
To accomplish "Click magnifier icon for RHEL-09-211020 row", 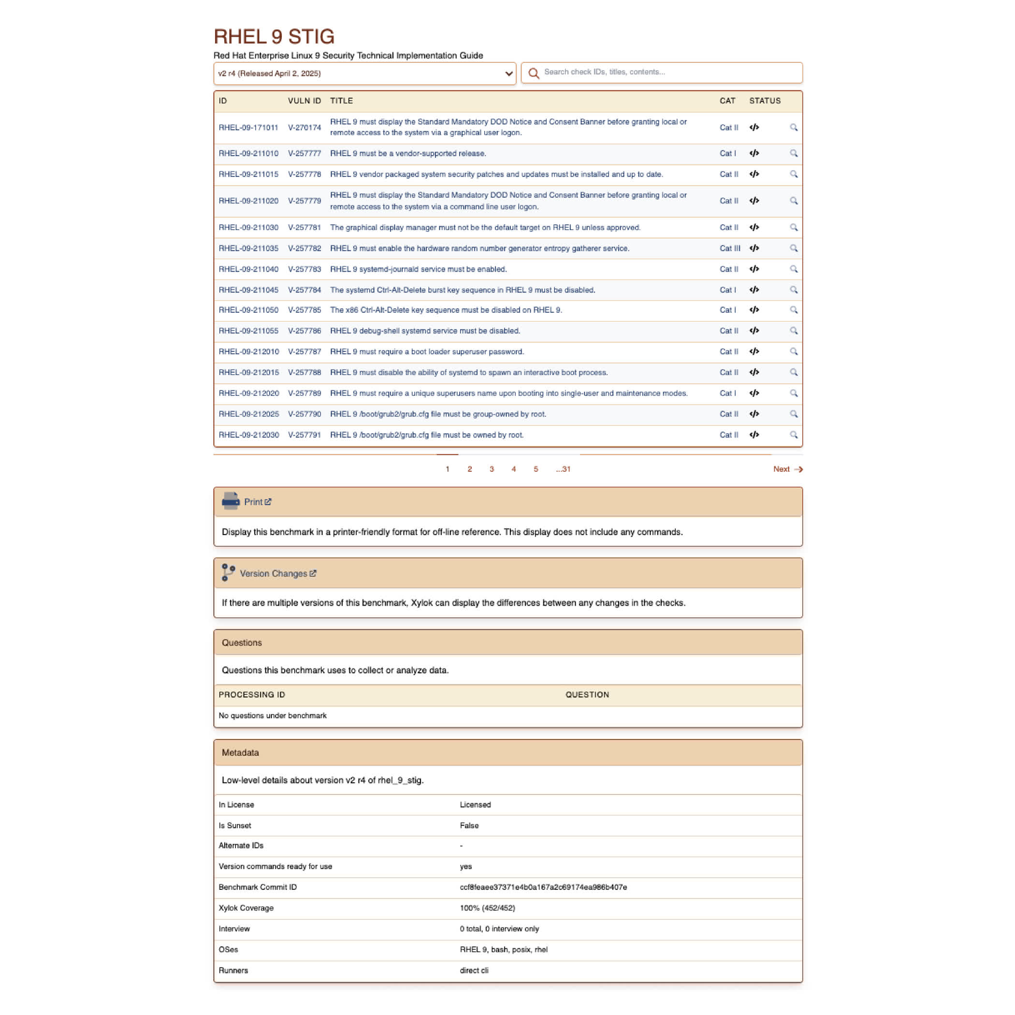I will [793, 201].
